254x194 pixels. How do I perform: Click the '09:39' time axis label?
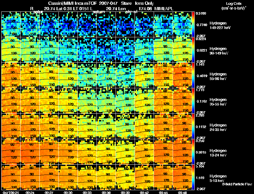coord(125,192)
